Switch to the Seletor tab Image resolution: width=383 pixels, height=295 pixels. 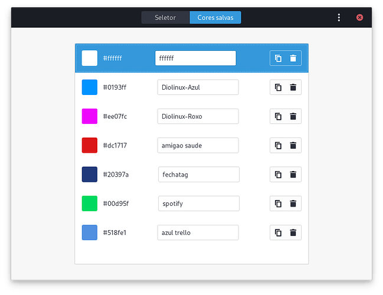(165, 18)
